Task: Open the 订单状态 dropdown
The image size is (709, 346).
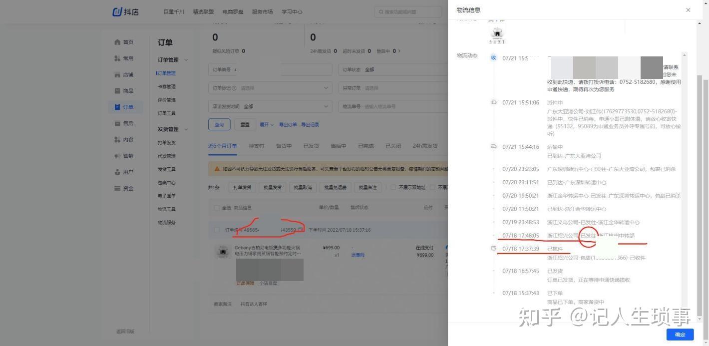Action: coord(393,69)
